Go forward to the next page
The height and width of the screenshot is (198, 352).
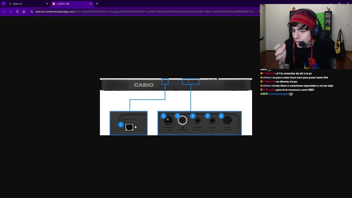tap(10, 12)
